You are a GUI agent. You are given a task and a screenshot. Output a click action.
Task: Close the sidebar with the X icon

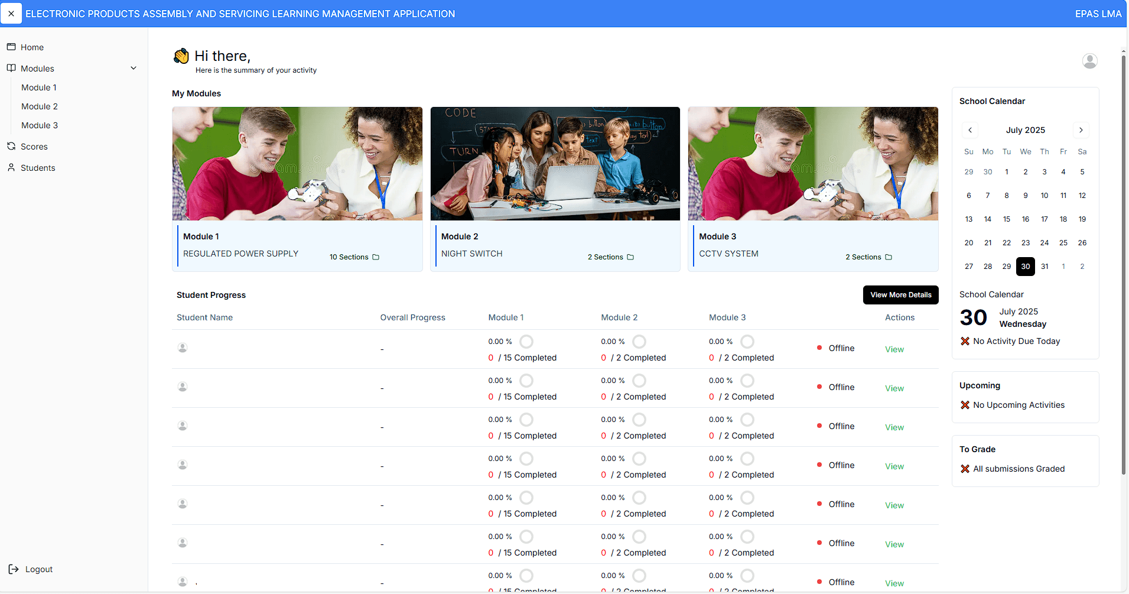(x=11, y=14)
